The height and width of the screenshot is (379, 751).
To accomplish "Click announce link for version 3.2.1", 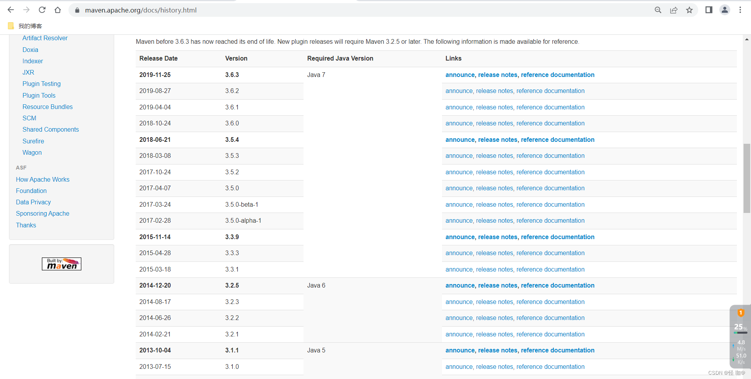I will pyautogui.click(x=459, y=334).
